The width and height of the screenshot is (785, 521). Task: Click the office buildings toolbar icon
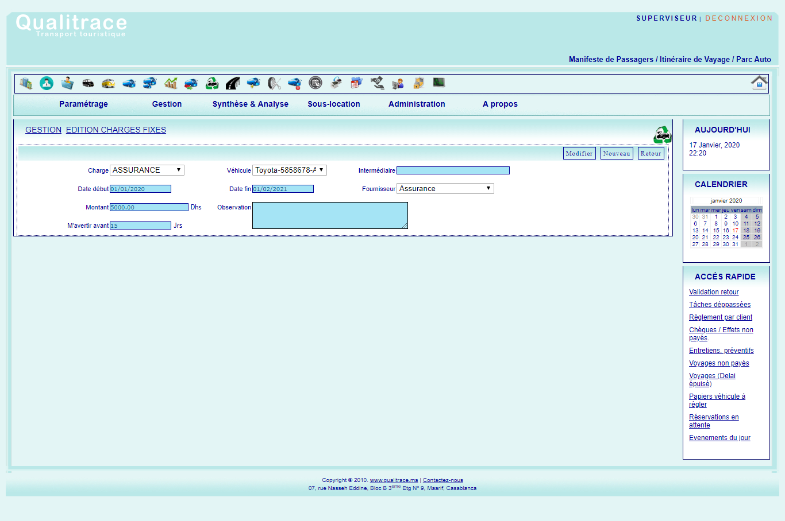click(26, 83)
